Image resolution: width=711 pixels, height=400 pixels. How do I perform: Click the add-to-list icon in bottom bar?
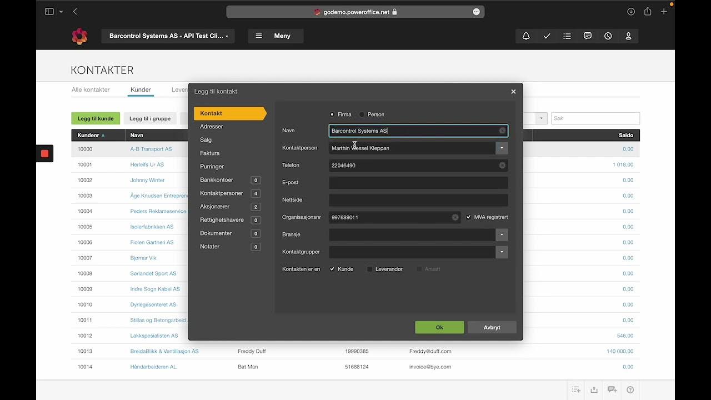[576, 389]
